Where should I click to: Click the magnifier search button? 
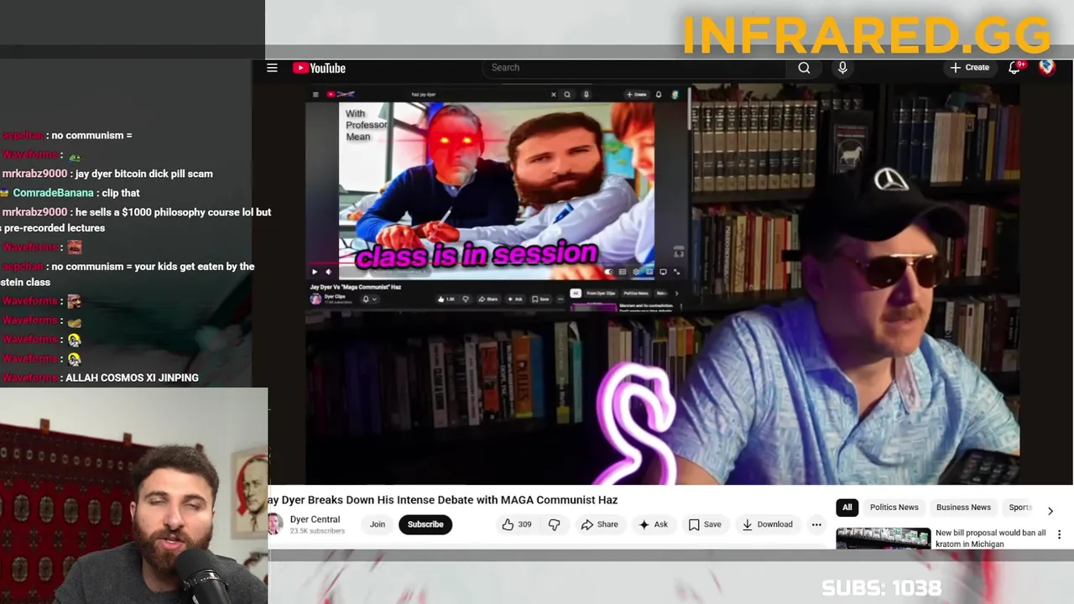(804, 68)
